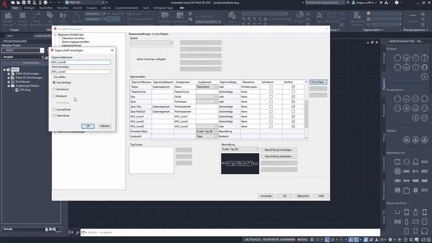Screen dimensions: 432x243
Task: Click the status bar settings gear icon
Action: pos(390,240)
